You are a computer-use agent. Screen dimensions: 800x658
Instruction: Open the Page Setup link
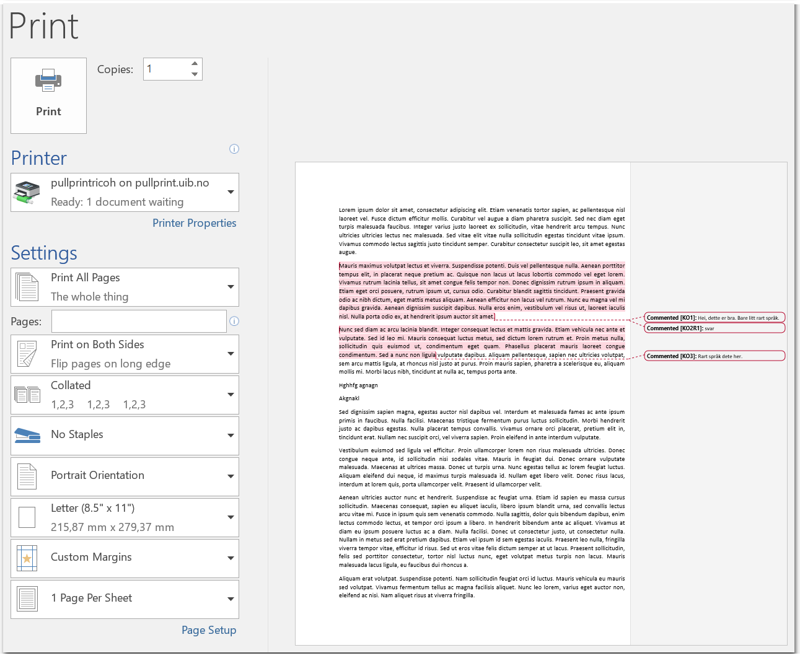[x=208, y=630]
